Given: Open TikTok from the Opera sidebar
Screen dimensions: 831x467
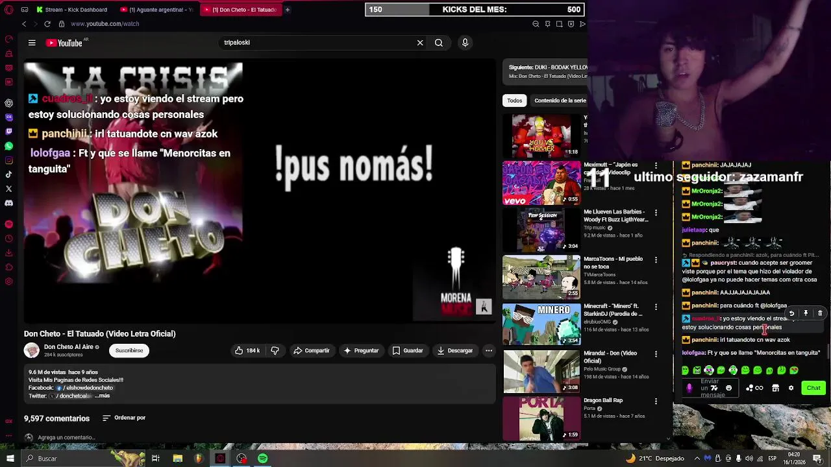Looking at the screenshot, I should (x=8, y=174).
